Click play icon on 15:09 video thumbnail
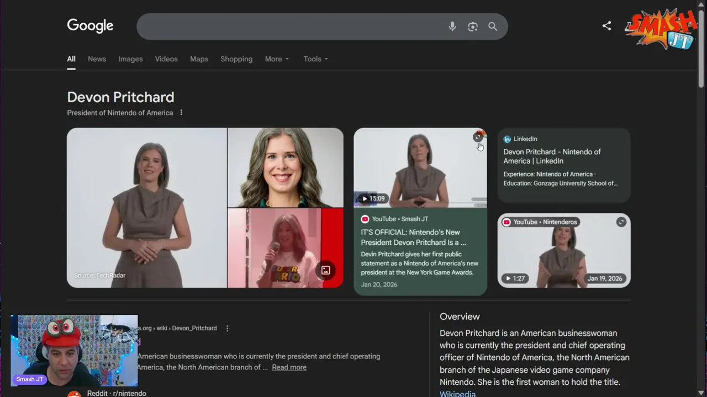707x397 pixels. pyautogui.click(x=365, y=198)
